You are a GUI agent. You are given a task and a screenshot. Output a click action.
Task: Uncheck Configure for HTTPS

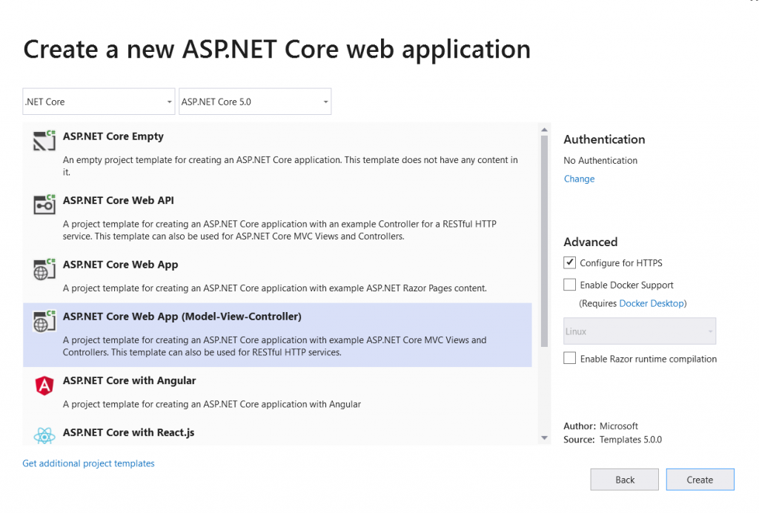pos(569,262)
